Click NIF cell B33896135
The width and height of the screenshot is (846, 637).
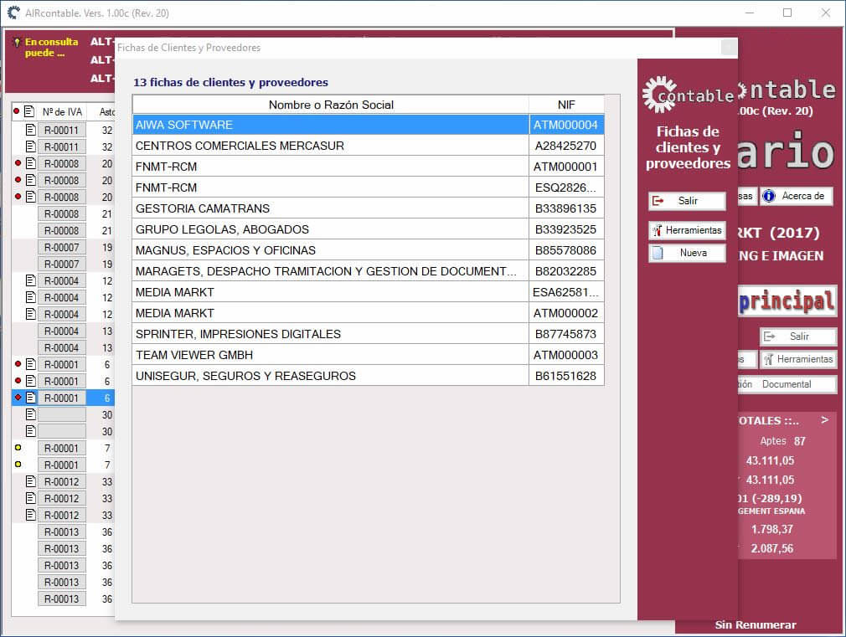566,208
